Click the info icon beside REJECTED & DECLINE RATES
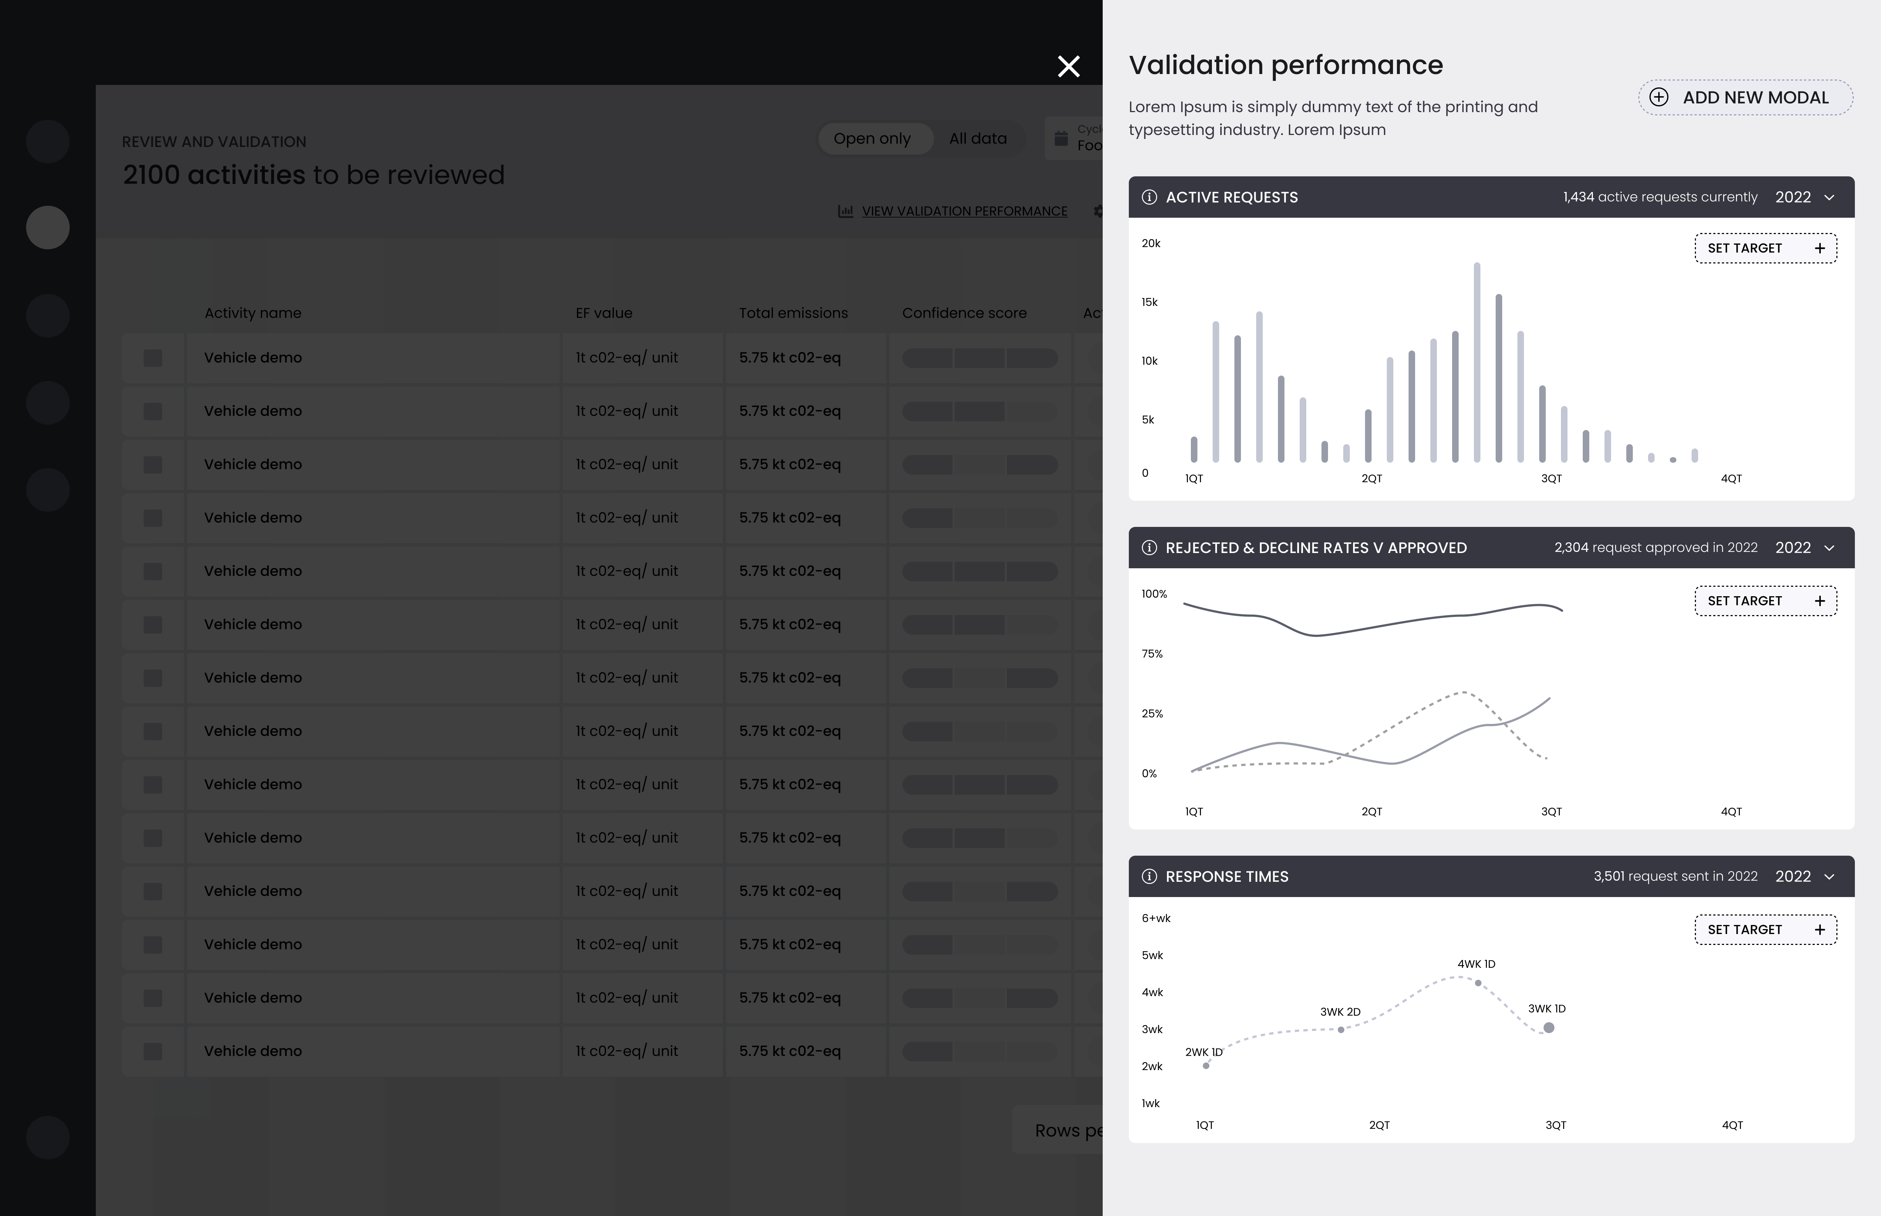 [1149, 547]
